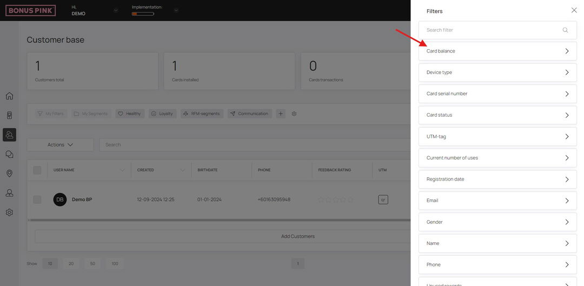
Task: Click the table horizontal scrollbar
Action: (220, 220)
